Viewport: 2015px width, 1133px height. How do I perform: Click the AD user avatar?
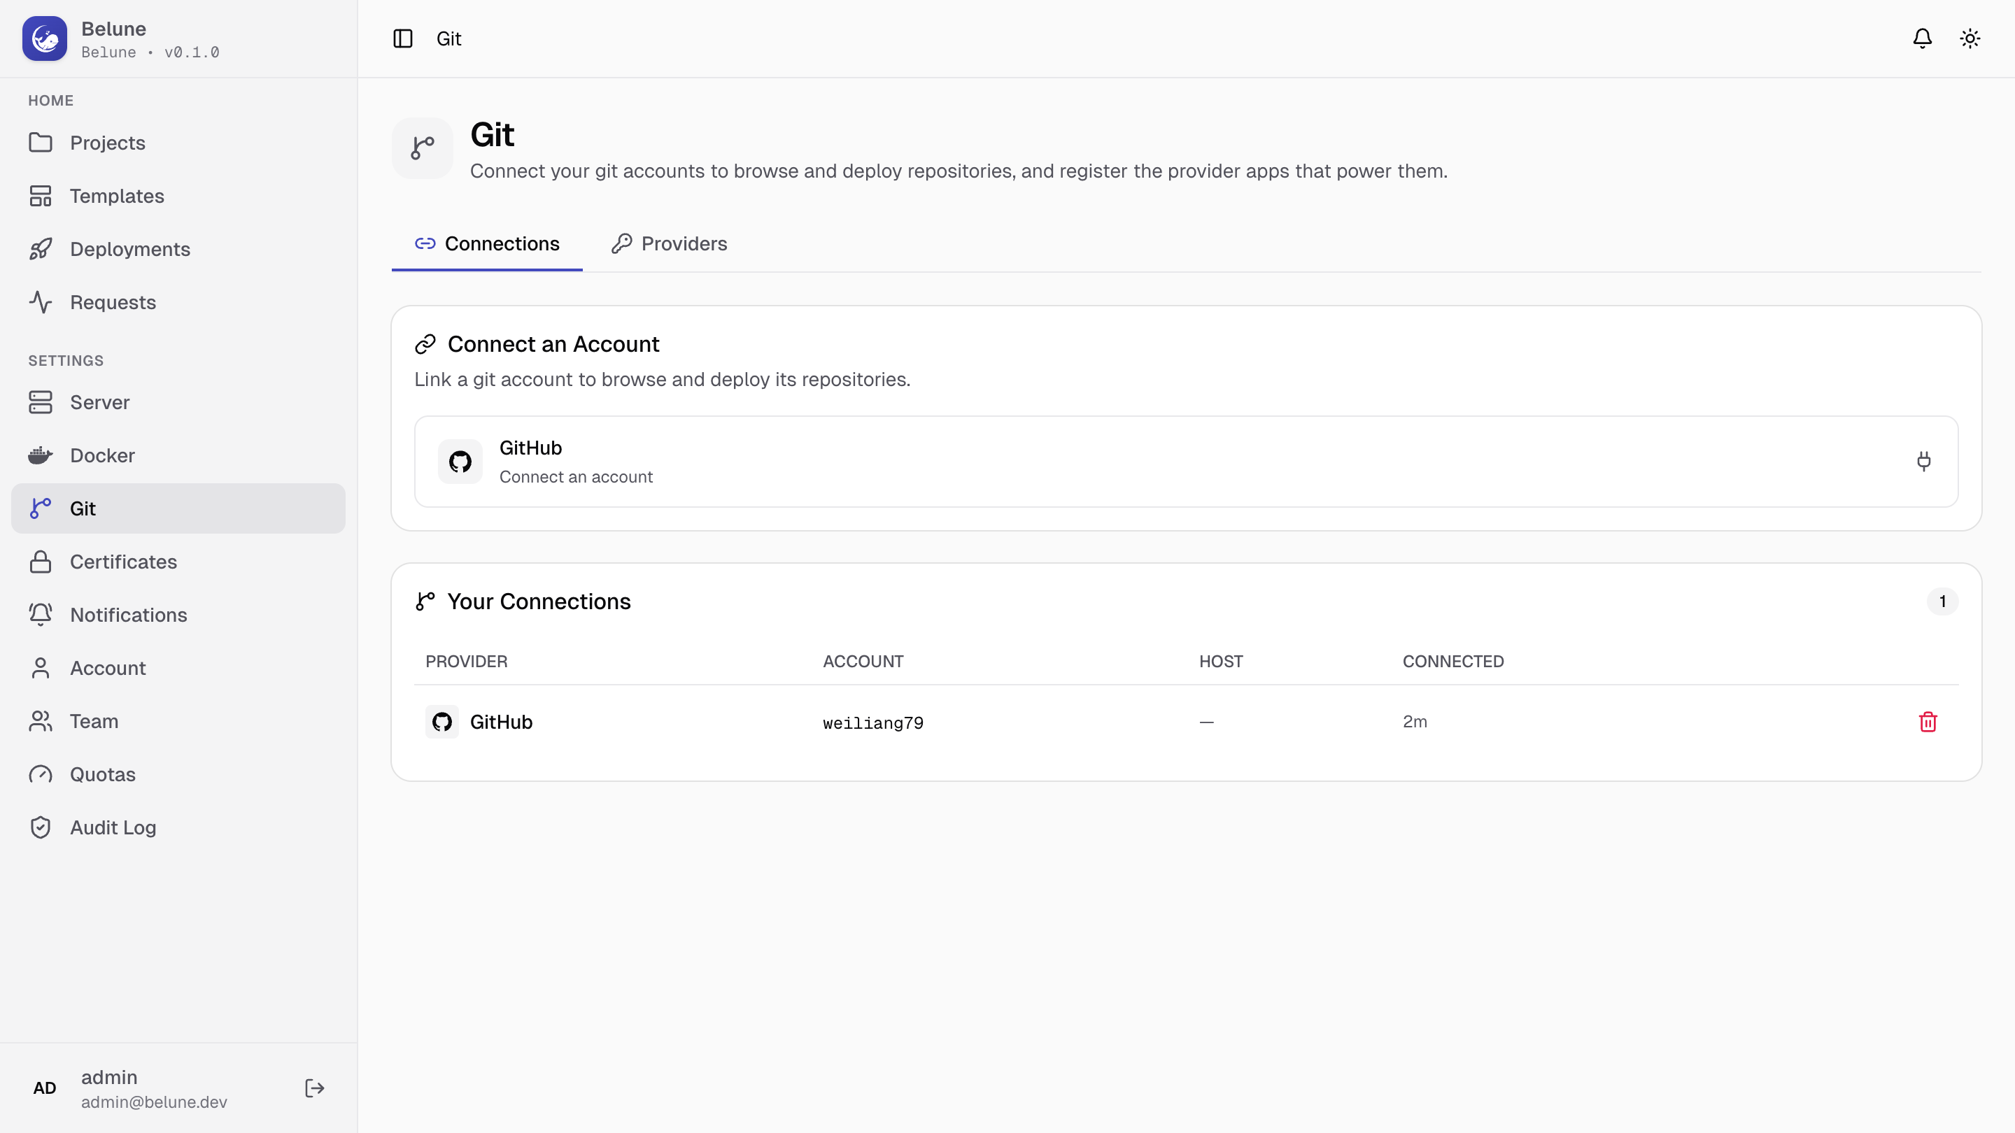tap(45, 1088)
